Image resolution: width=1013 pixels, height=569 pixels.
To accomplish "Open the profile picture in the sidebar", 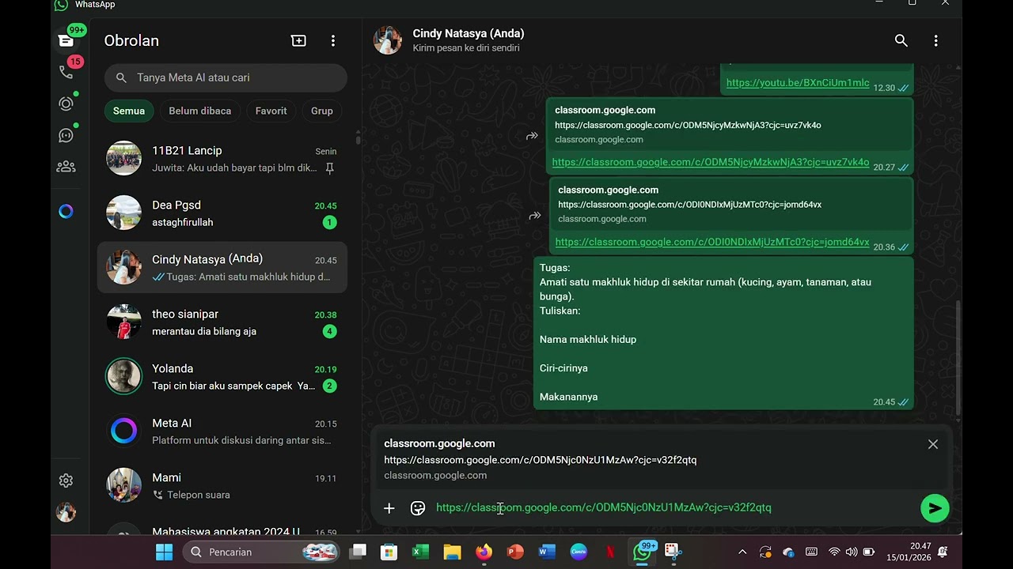I will tap(66, 512).
